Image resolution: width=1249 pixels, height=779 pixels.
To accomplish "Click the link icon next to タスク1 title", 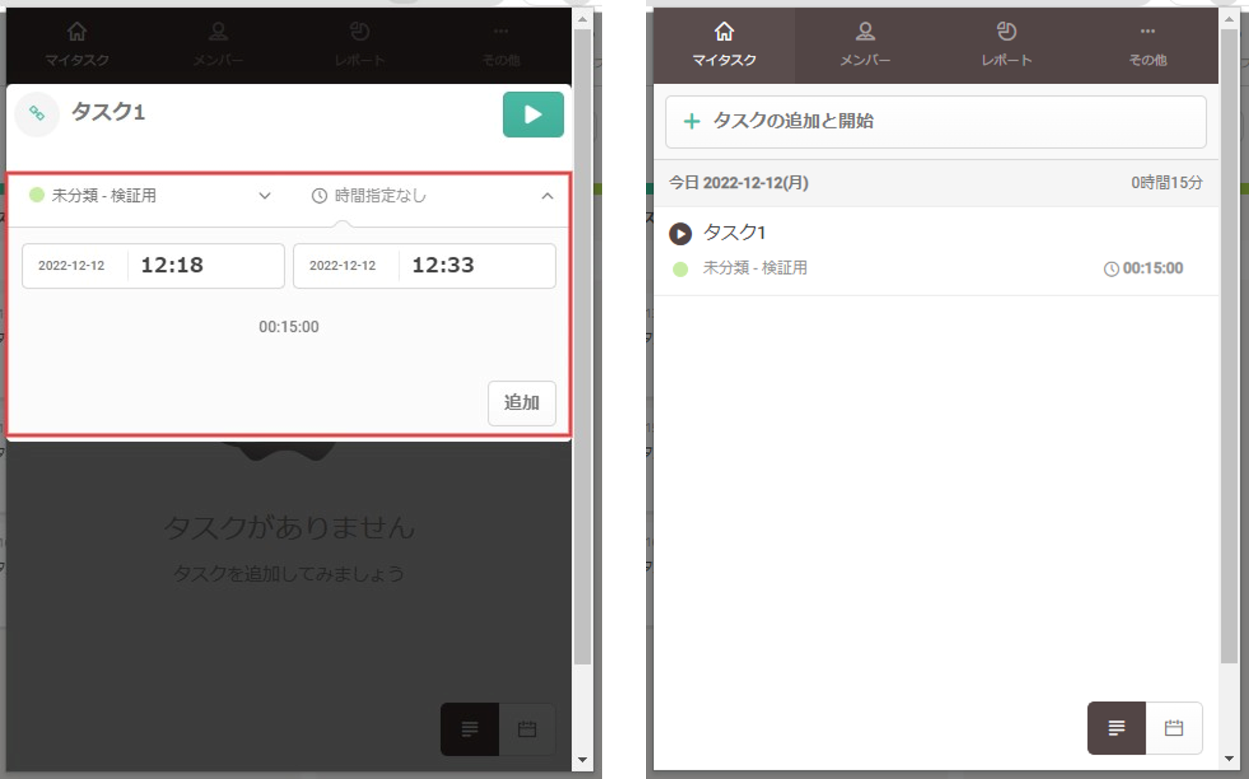I will (36, 114).
